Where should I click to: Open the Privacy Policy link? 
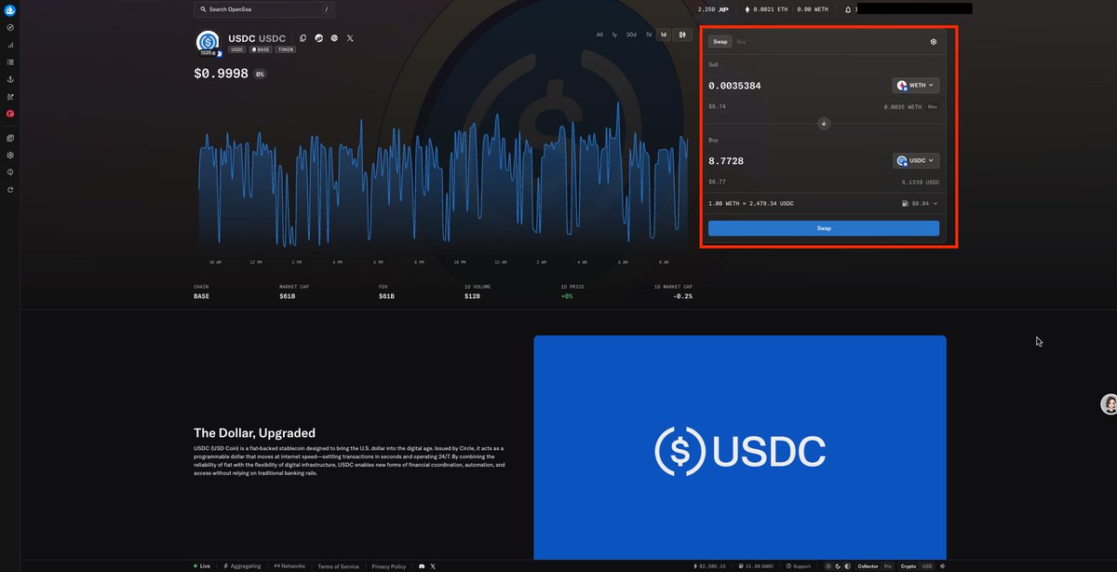point(388,566)
